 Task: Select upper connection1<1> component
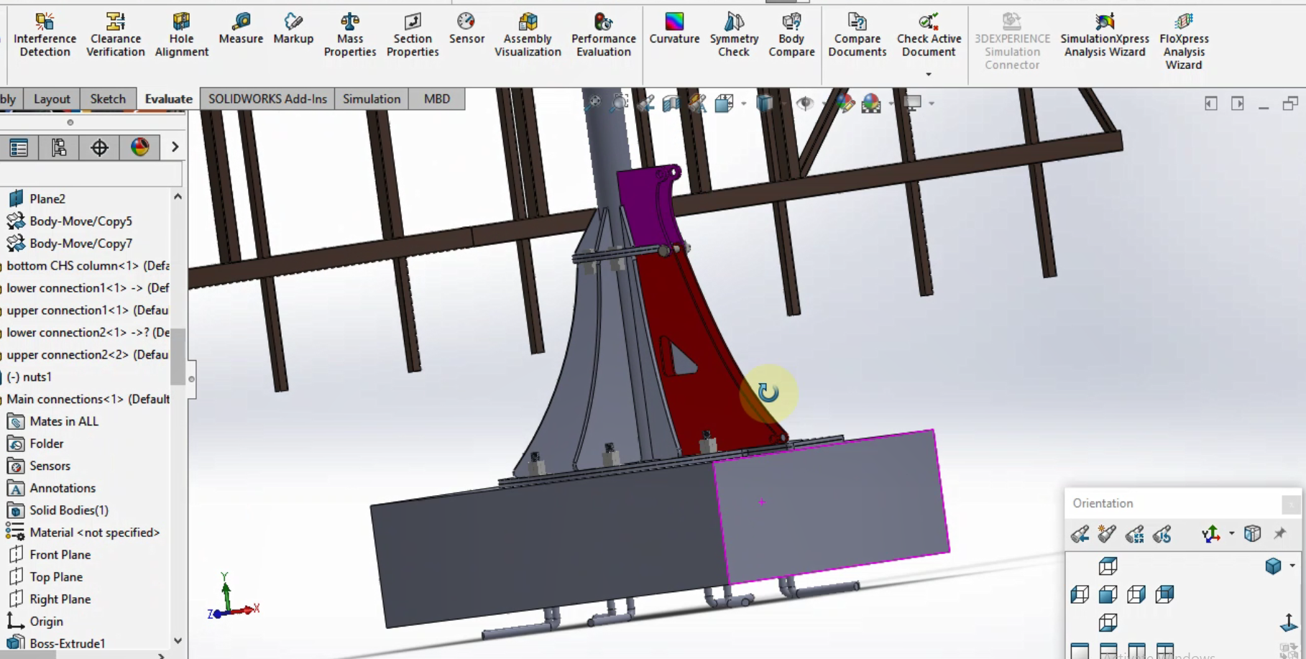tap(87, 310)
